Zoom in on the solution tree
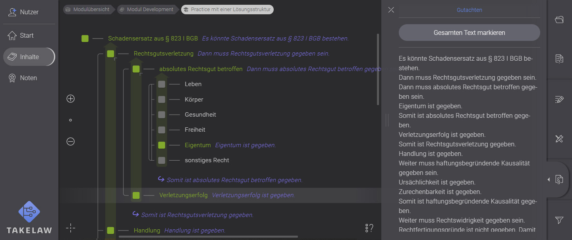 pyautogui.click(x=70, y=98)
